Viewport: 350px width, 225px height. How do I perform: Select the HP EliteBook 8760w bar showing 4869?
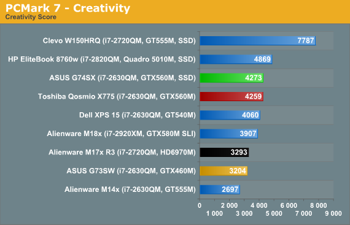[x=236, y=59]
